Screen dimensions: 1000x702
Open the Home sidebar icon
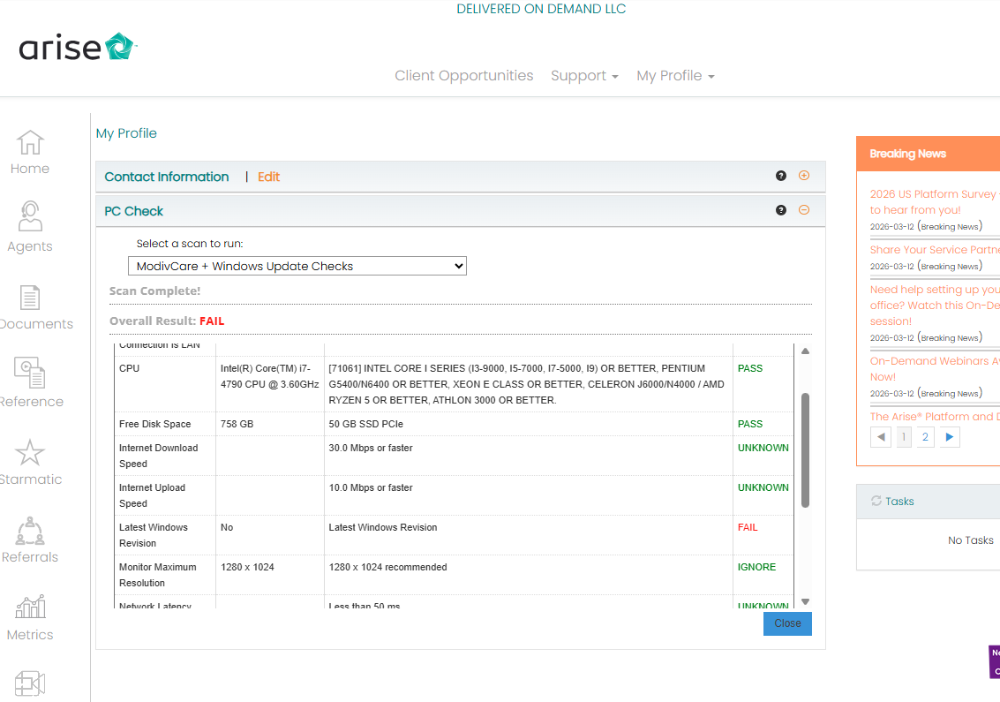coord(30,142)
